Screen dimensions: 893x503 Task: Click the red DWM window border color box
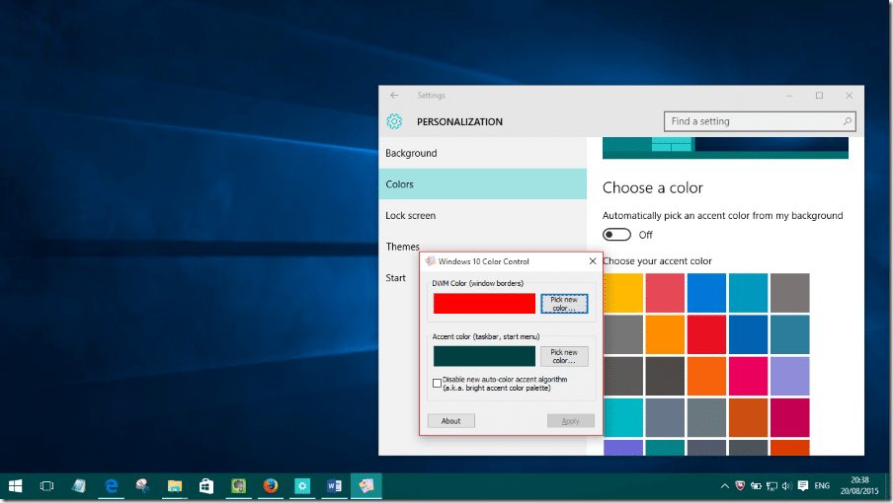click(484, 304)
